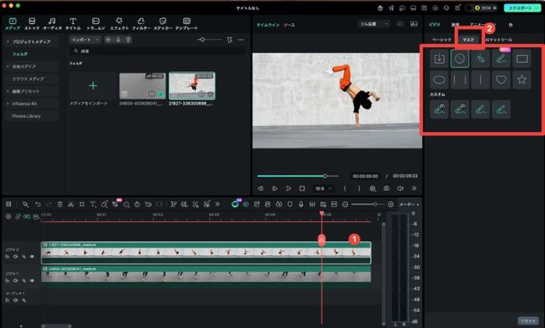Select the no-mask circle-slash icon
This screenshot has width=545, height=328.
tap(459, 58)
